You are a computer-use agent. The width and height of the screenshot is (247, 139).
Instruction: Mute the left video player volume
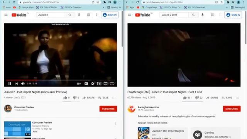(x=23, y=83)
